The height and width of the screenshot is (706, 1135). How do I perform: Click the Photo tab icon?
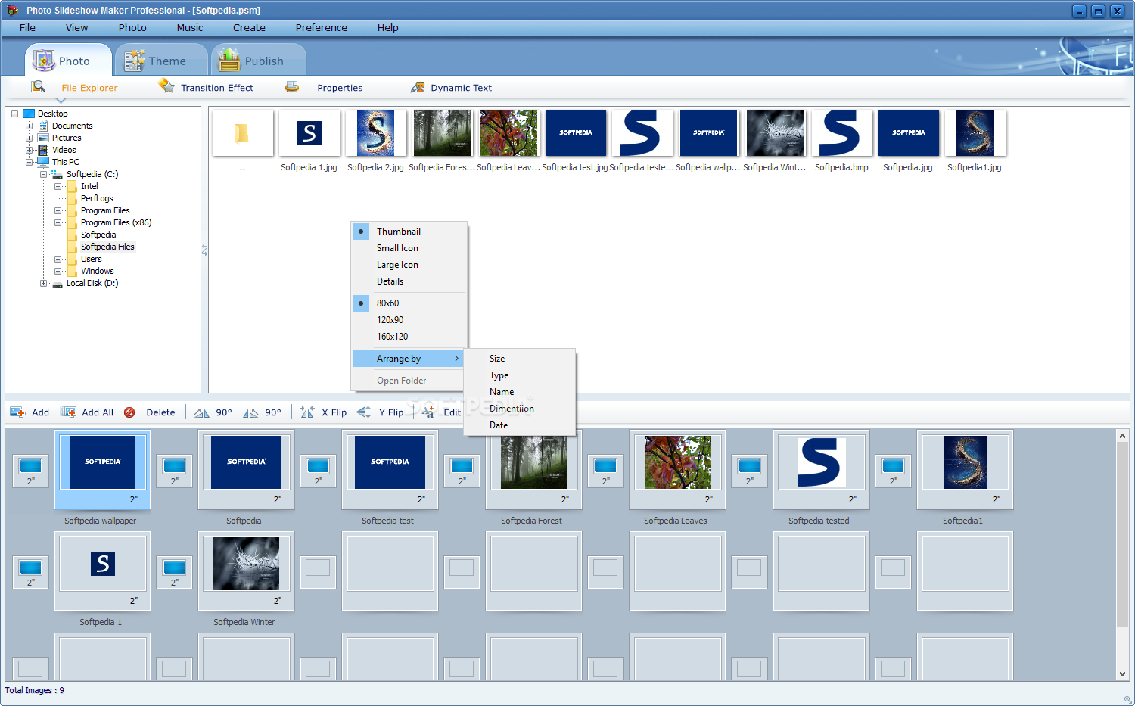pos(44,60)
